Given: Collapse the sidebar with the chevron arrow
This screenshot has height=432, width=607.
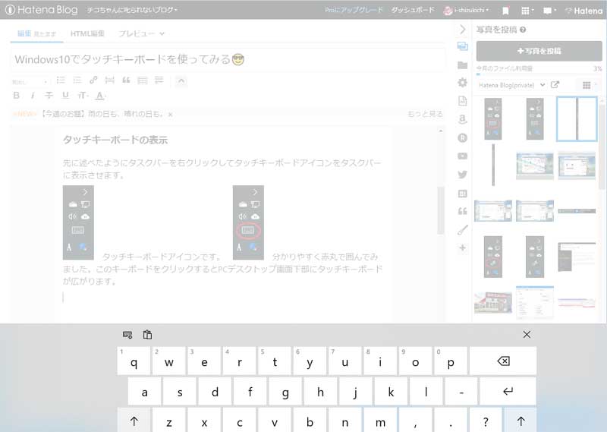Looking at the screenshot, I should [462, 30].
